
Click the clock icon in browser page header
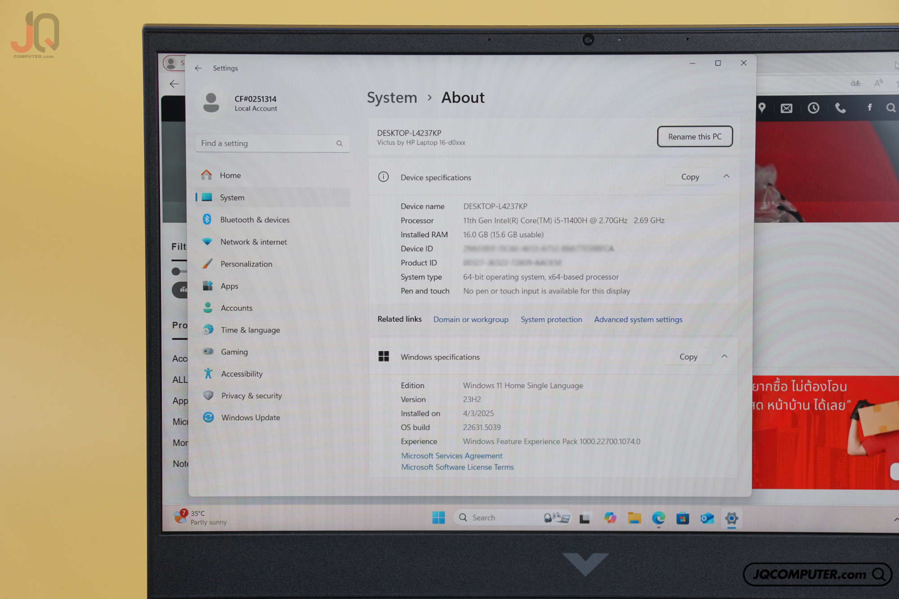[x=813, y=108]
